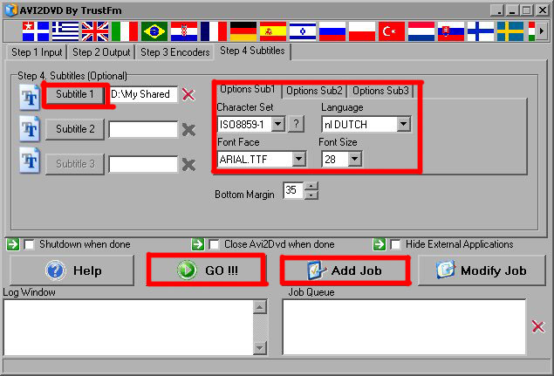Switch interface to the Italian flag

coord(125,31)
